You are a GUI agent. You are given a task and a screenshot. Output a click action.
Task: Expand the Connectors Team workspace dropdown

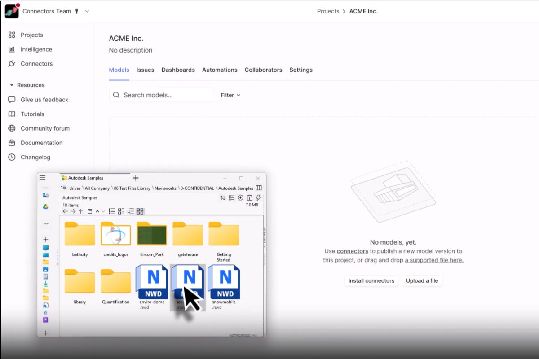pos(87,11)
